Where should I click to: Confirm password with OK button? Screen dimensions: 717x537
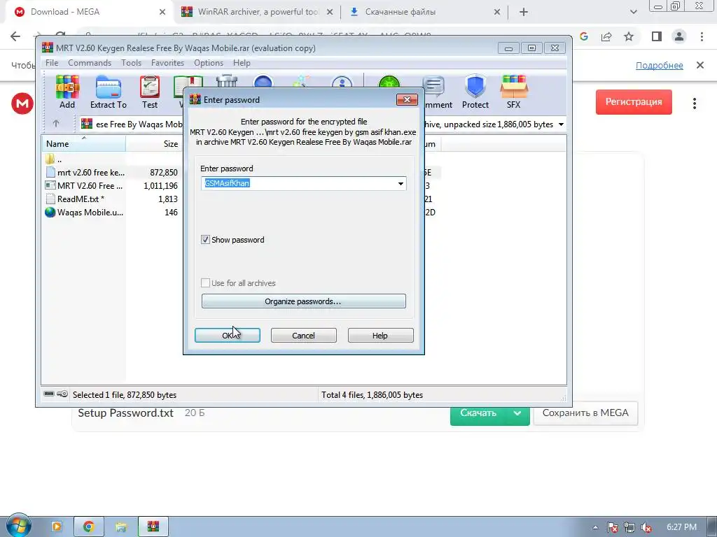point(228,335)
